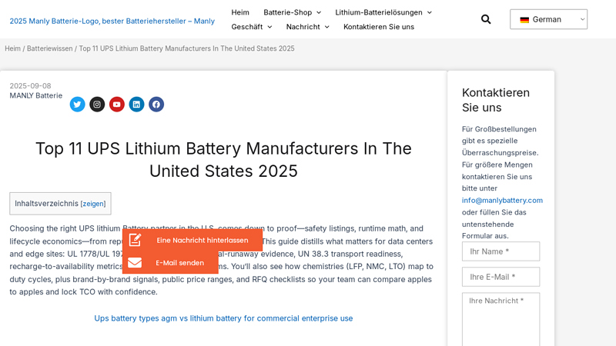Expand the Geschäft submenu chevron
The height and width of the screenshot is (346, 616).
pyautogui.click(x=270, y=27)
